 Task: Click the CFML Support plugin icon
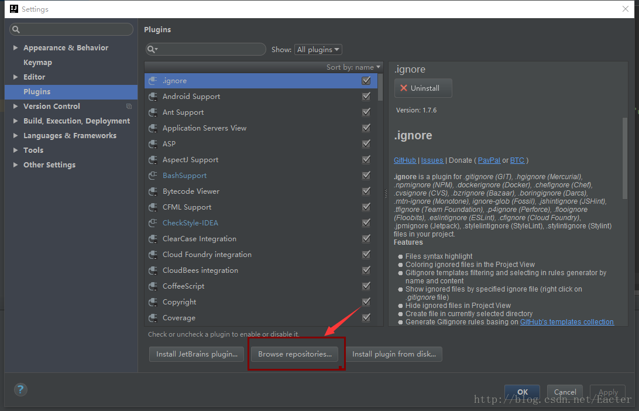[x=153, y=207]
